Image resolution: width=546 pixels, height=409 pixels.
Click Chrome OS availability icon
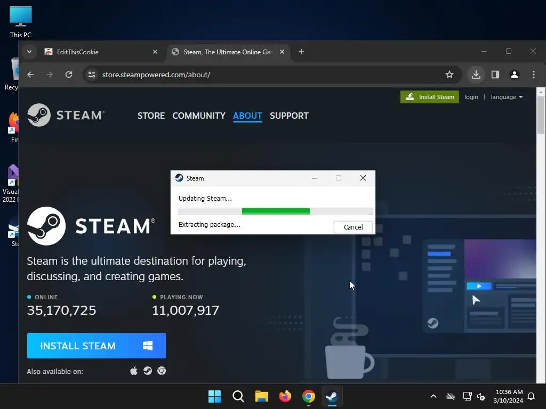162,371
